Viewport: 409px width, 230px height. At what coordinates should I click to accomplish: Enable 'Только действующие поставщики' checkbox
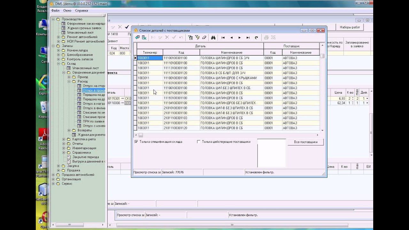tap(199, 142)
